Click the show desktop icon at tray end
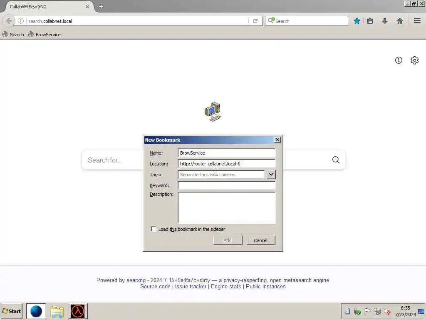 click(x=421, y=311)
